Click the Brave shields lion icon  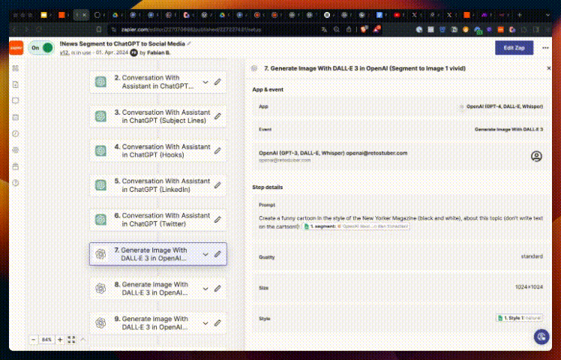pos(364,29)
